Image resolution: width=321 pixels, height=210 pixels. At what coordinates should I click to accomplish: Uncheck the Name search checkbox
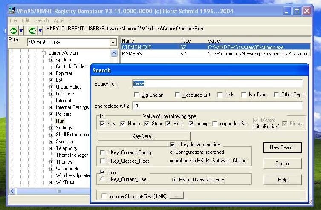[123, 124]
